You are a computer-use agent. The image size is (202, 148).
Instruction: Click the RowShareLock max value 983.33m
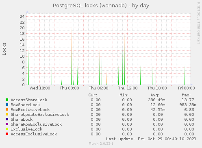tap(188, 105)
